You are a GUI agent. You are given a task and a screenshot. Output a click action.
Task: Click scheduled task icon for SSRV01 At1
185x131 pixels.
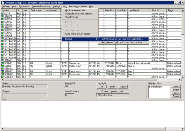(x=2, y=63)
